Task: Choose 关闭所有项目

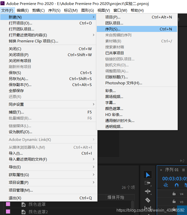Action: [x=48, y=61]
